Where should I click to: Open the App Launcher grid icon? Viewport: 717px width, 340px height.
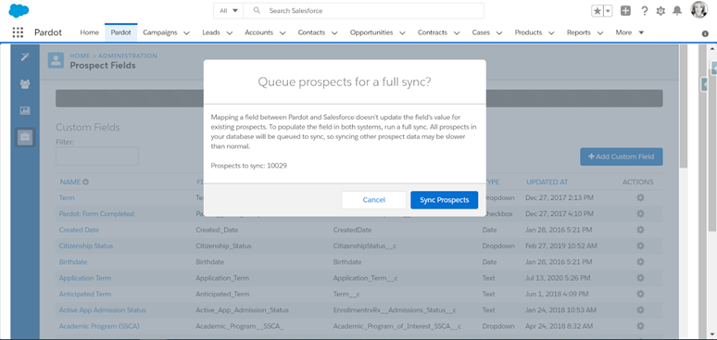click(18, 32)
